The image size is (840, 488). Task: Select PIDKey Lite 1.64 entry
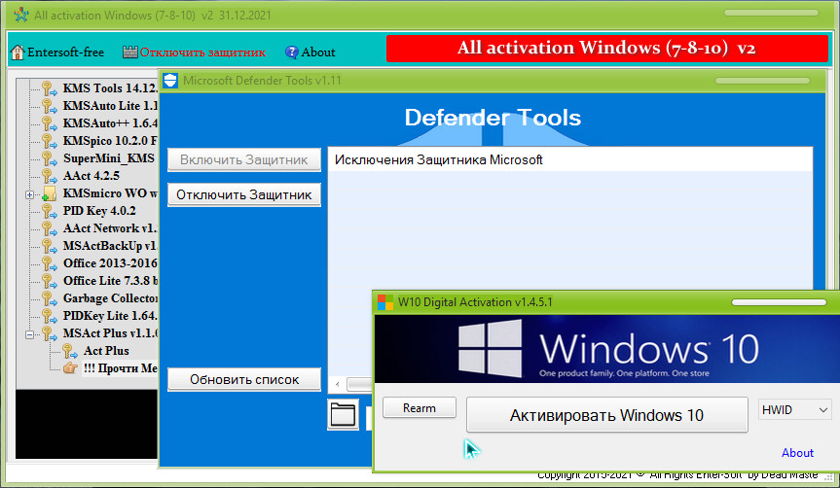tap(110, 316)
